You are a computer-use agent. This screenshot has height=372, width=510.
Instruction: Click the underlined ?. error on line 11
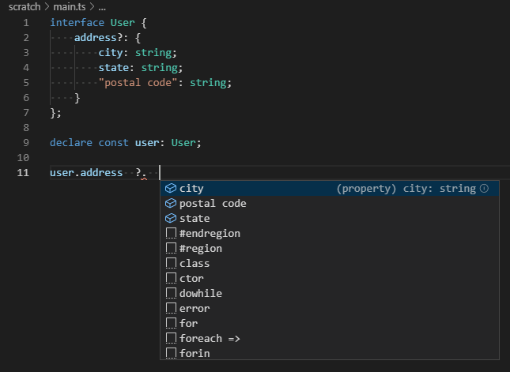[x=141, y=173]
